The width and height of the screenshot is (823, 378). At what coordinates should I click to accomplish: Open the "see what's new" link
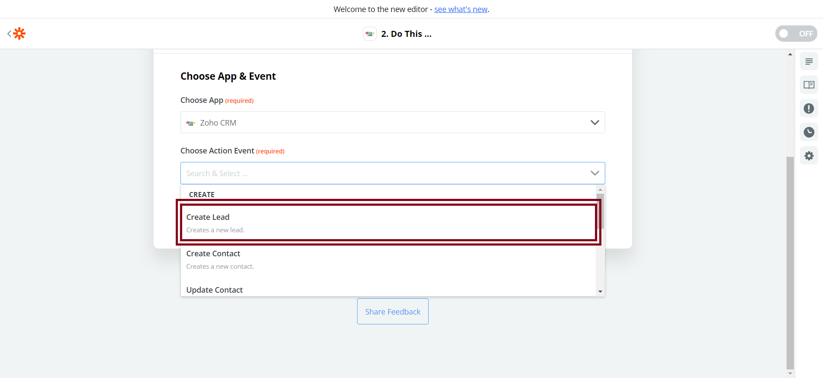pyautogui.click(x=461, y=9)
